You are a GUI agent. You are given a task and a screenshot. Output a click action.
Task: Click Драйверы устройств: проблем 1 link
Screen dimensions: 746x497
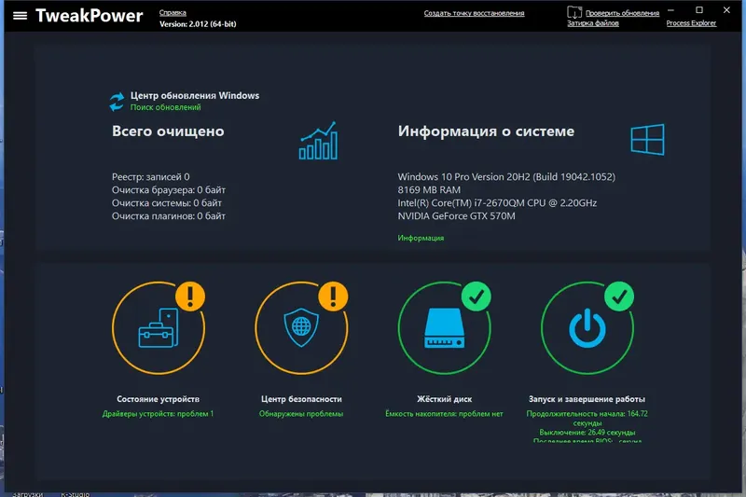click(158, 414)
